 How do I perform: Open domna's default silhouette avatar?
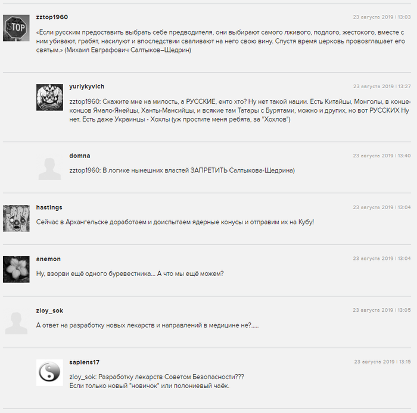coord(49,167)
